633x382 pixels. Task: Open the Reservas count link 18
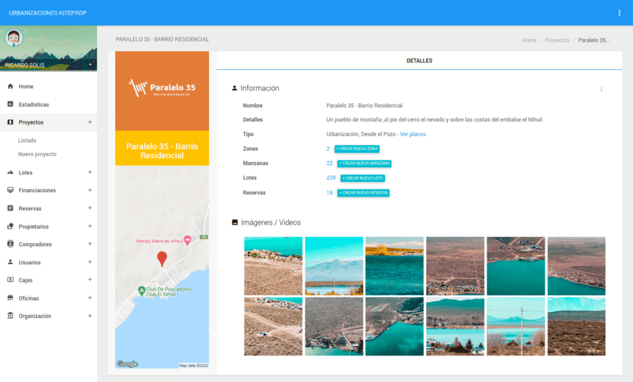click(330, 193)
